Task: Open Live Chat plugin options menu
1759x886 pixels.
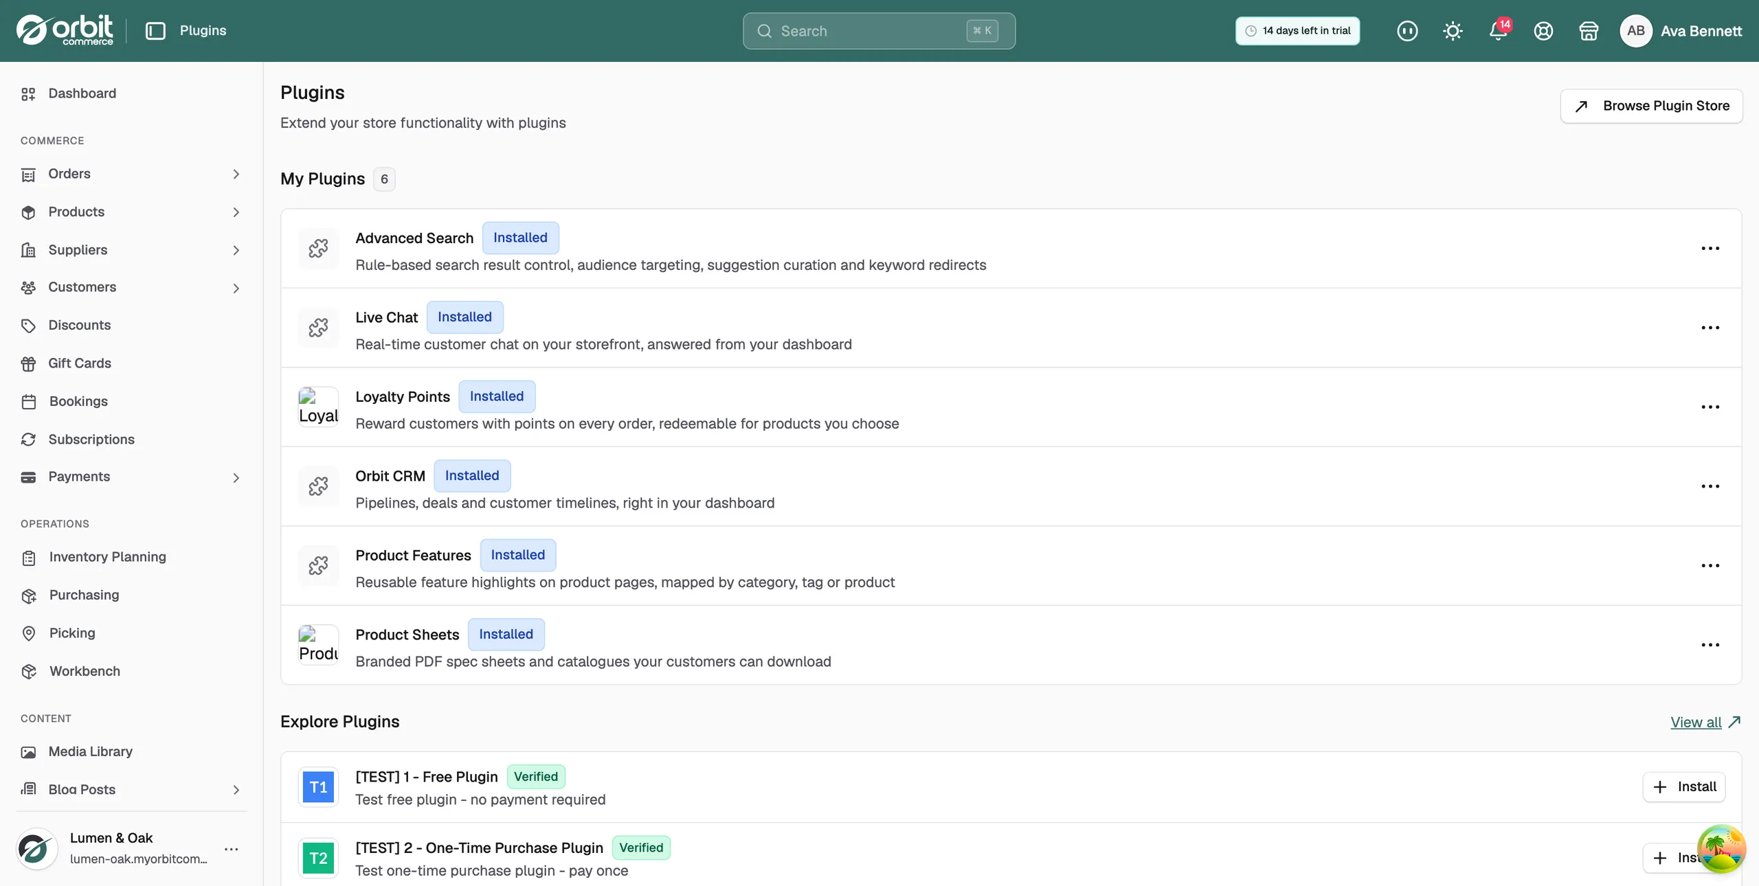Action: pos(1710,328)
